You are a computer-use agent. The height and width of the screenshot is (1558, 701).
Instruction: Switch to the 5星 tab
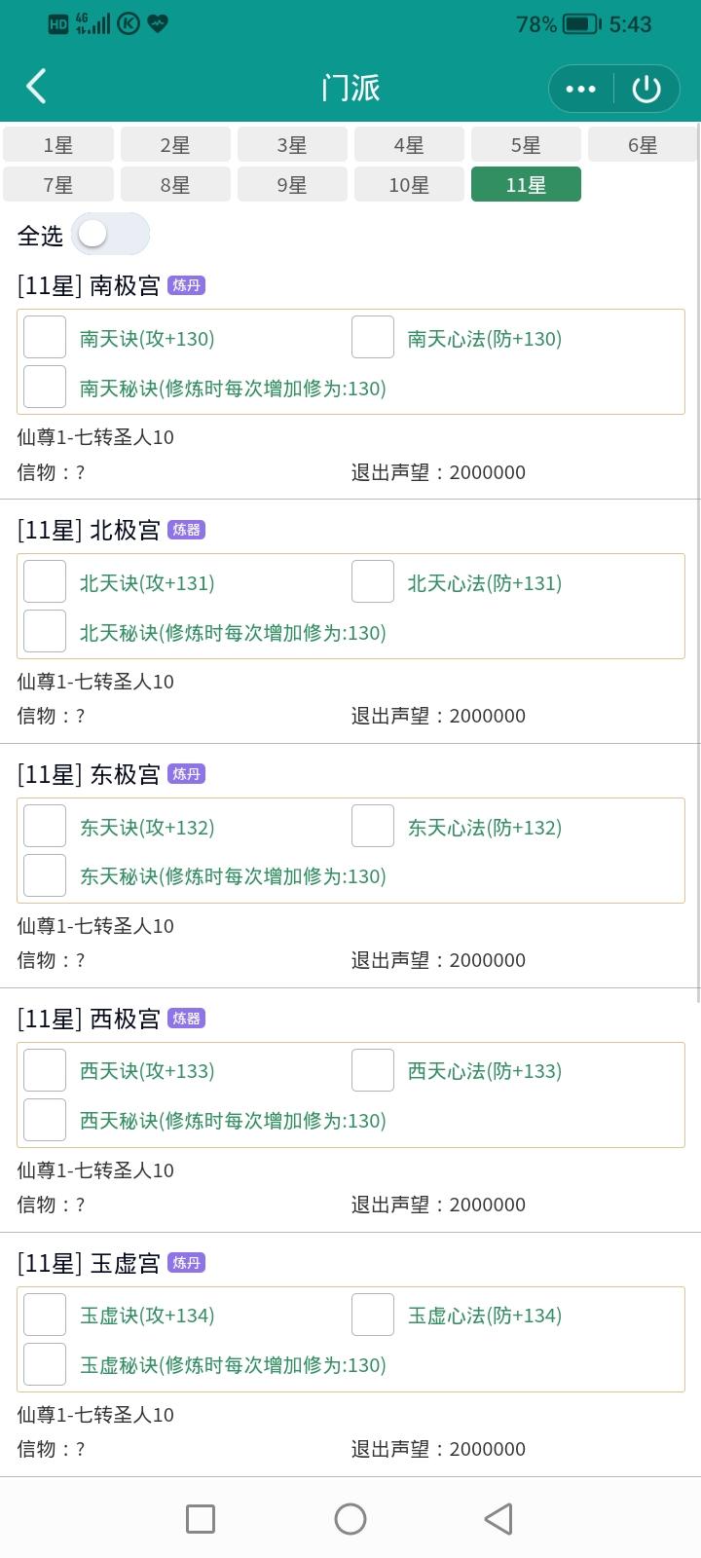(x=526, y=144)
